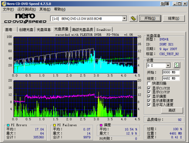This screenshot has width=189, height=143.
Task: Minimize the Nero CD-DVD Speed window
Action: pos(175,4)
